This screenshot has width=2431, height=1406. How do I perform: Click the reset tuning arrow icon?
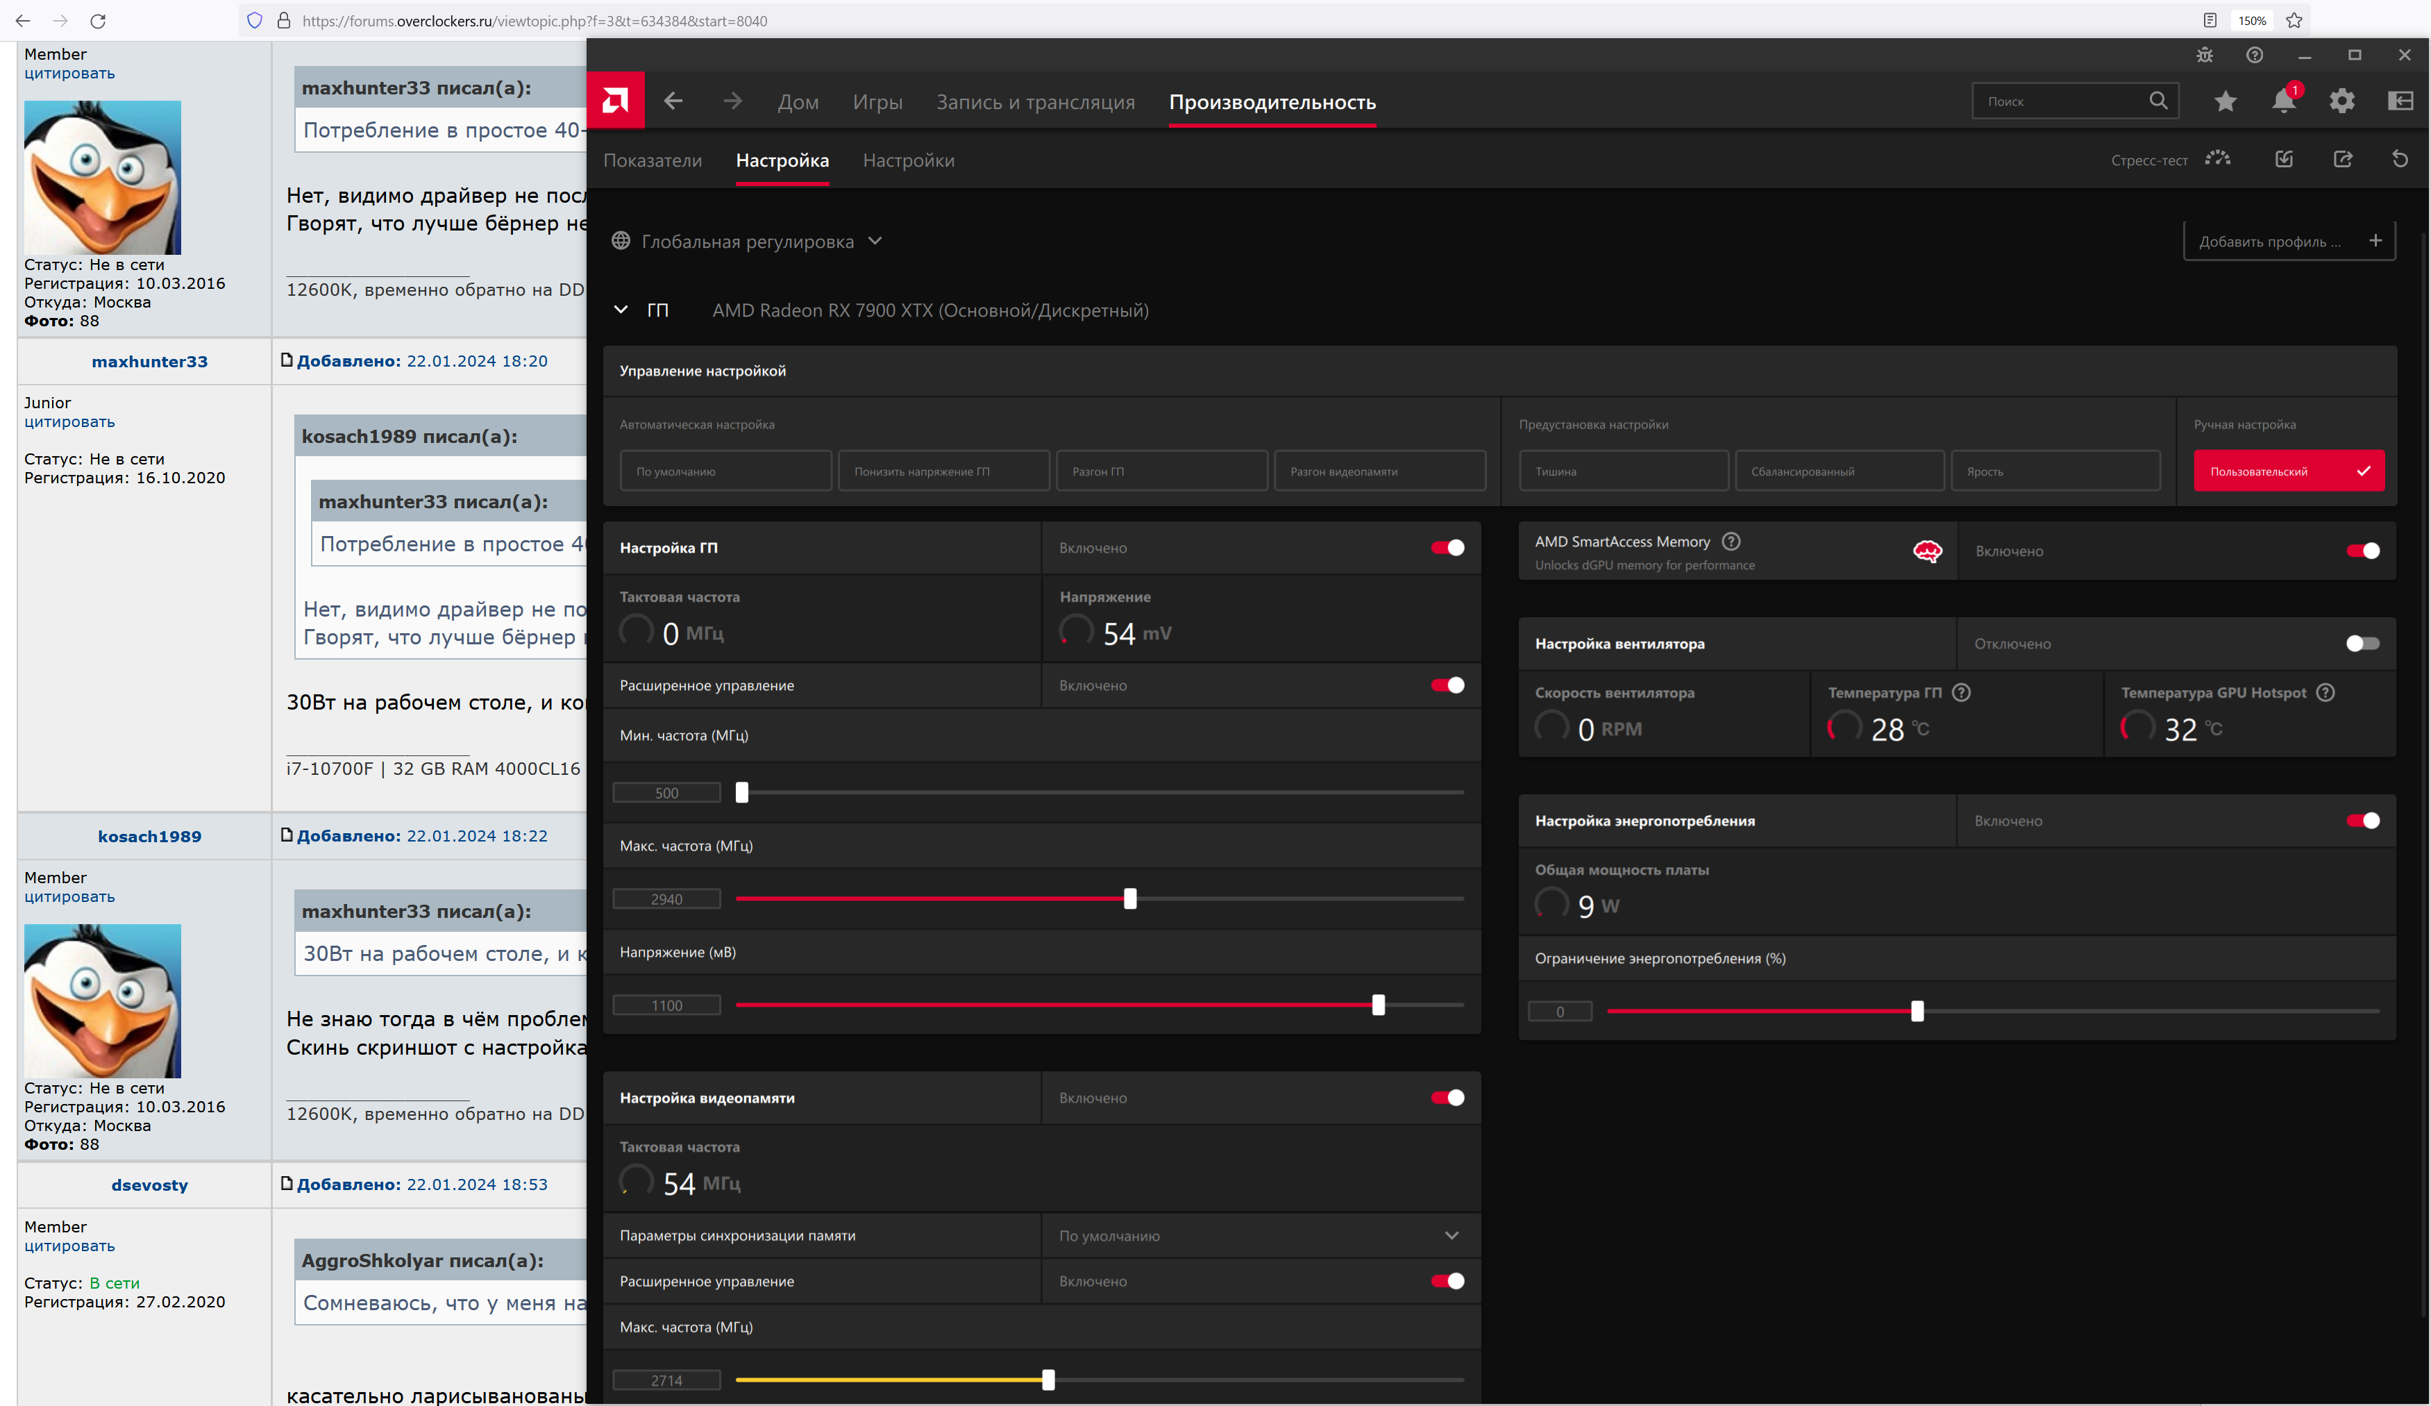[2400, 159]
